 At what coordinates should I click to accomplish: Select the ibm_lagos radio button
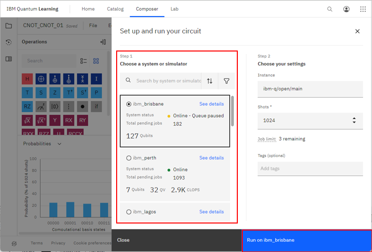(129, 212)
